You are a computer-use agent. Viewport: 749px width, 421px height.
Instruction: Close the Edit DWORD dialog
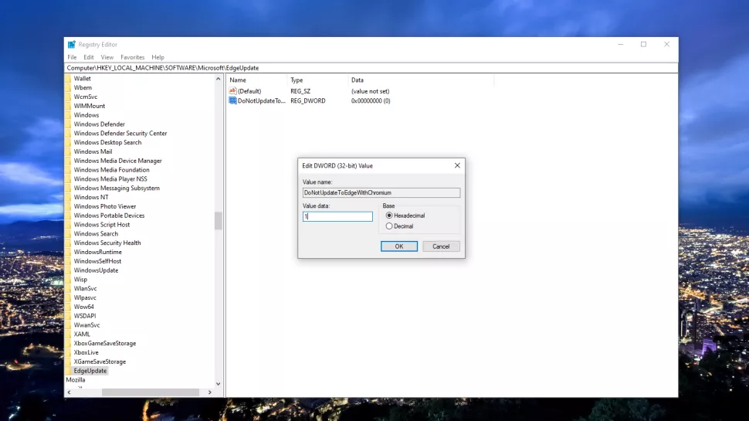pos(457,165)
